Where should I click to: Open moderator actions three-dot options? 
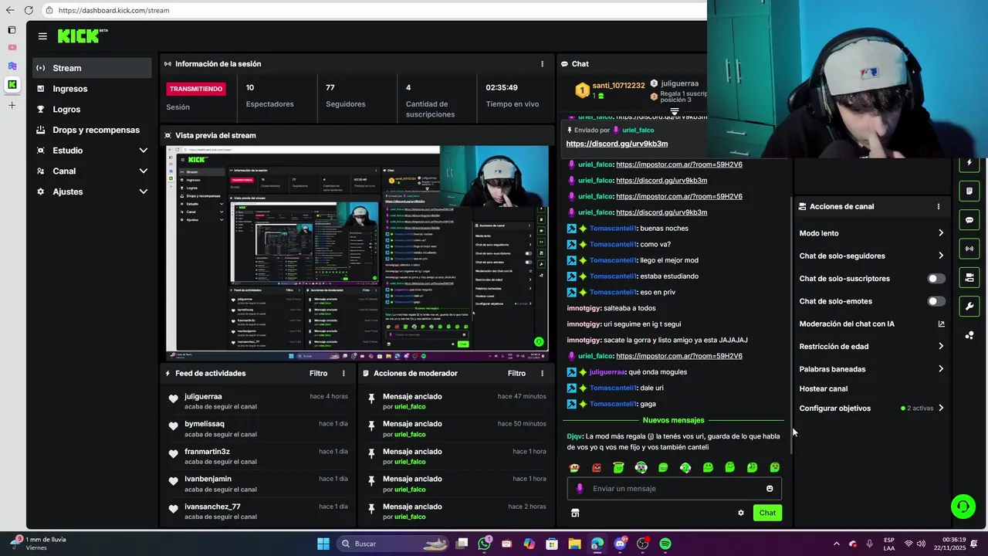click(542, 373)
